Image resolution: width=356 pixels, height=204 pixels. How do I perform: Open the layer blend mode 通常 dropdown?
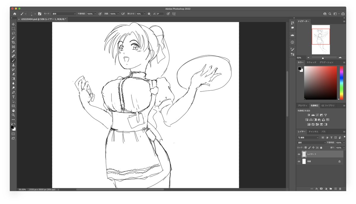[311, 143]
